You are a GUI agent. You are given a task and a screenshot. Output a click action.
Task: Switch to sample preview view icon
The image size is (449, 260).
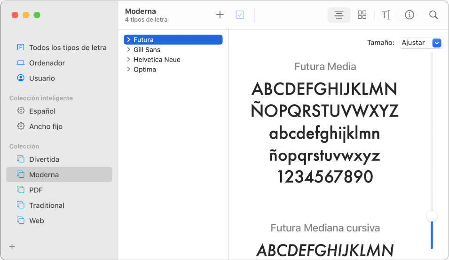[x=339, y=15]
